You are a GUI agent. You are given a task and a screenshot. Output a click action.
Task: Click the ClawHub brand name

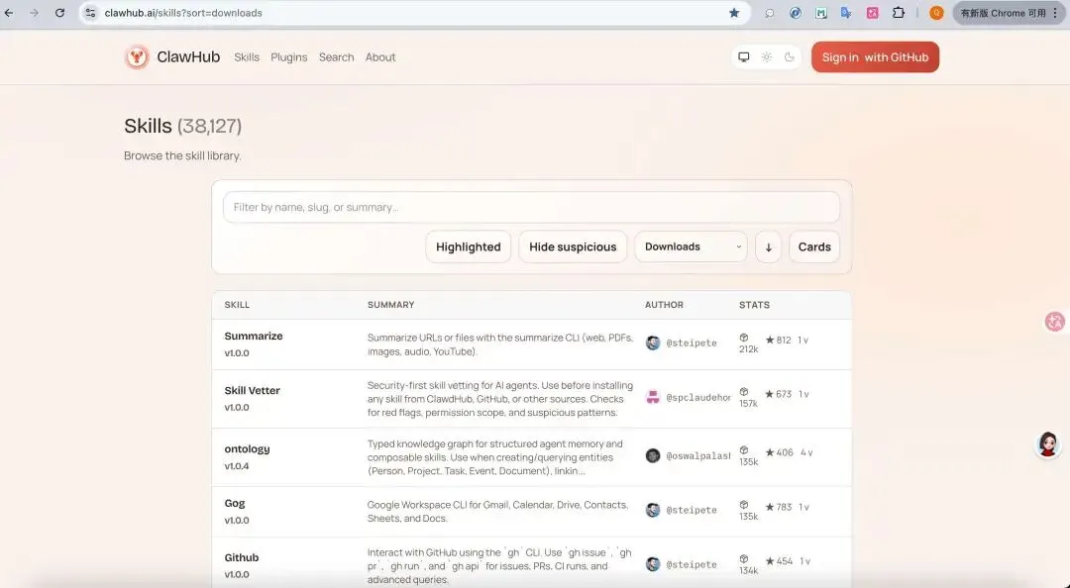point(188,56)
